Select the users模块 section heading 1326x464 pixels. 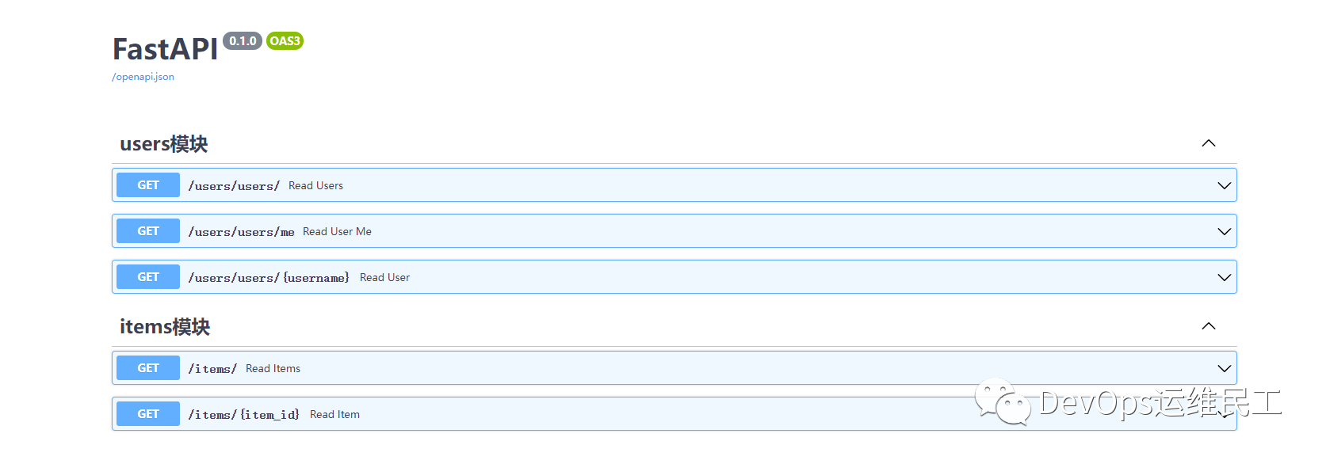coord(162,143)
